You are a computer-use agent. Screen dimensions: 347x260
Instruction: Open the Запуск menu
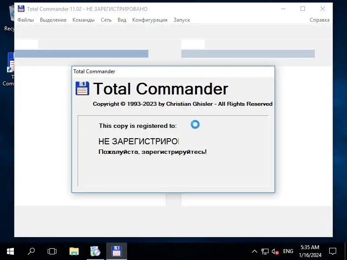[182, 20]
